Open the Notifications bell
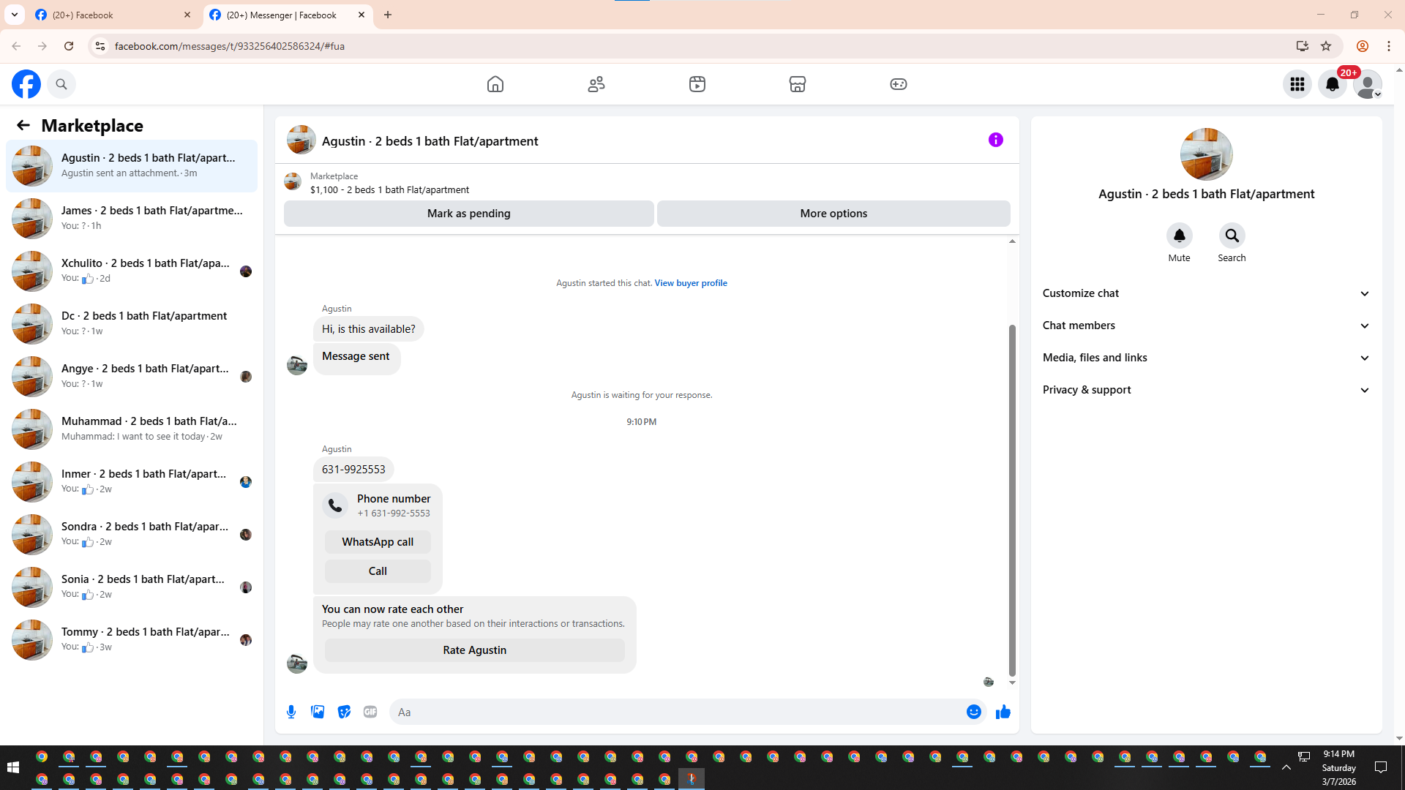 (1333, 84)
